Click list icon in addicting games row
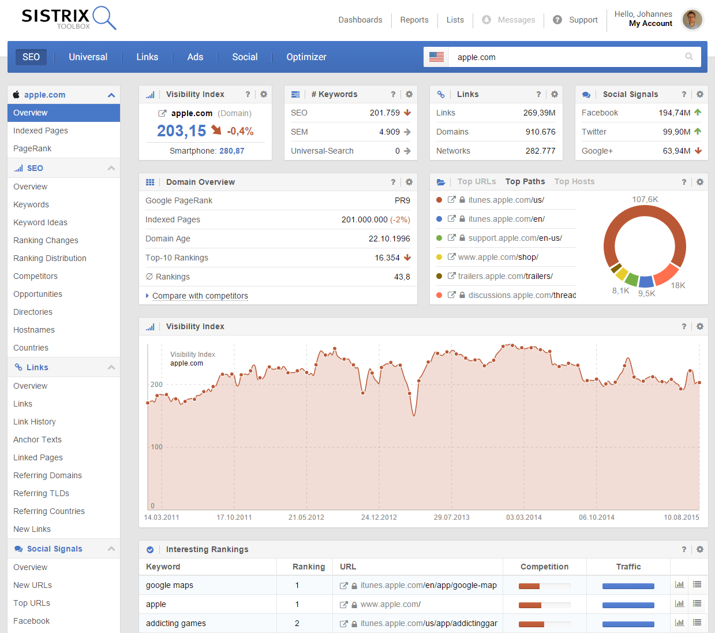This screenshot has width=715, height=633. (x=697, y=623)
